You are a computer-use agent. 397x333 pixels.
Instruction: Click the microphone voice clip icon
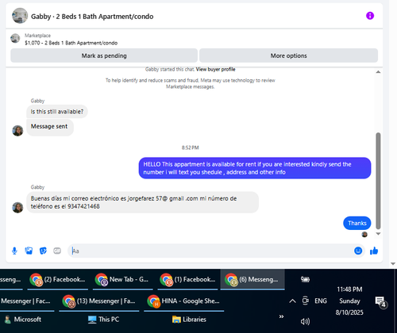point(14,251)
